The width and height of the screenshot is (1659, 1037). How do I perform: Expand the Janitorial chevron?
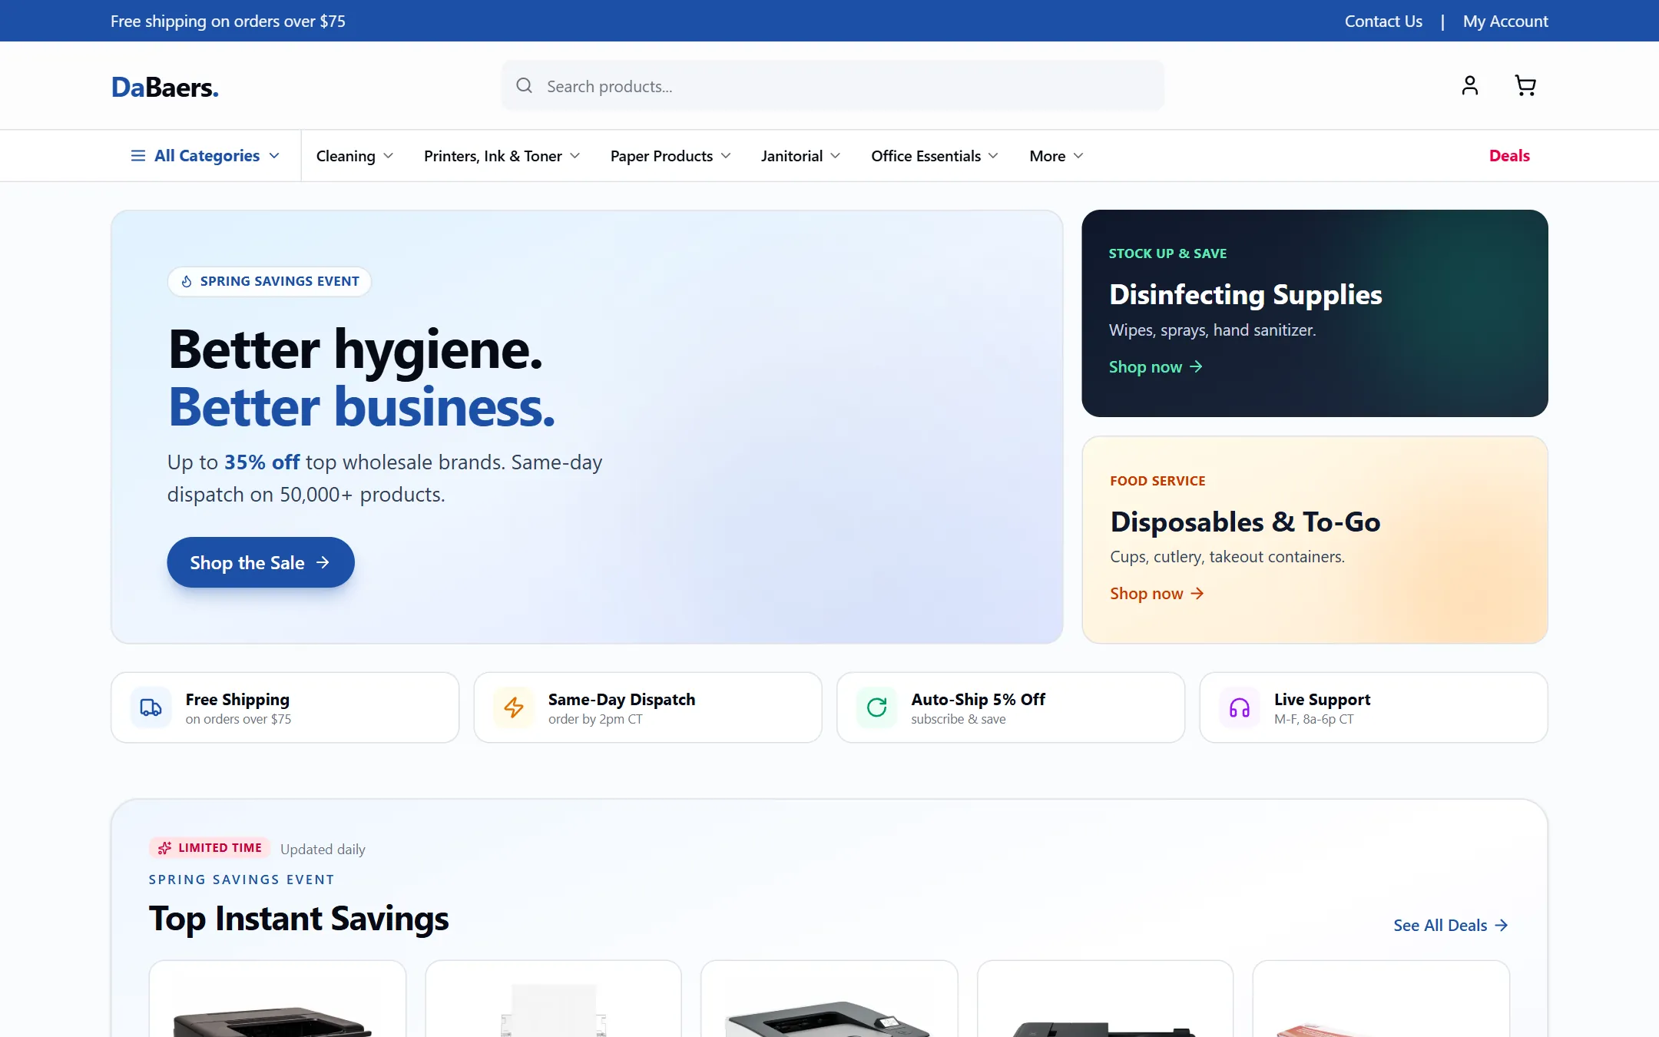click(x=835, y=156)
